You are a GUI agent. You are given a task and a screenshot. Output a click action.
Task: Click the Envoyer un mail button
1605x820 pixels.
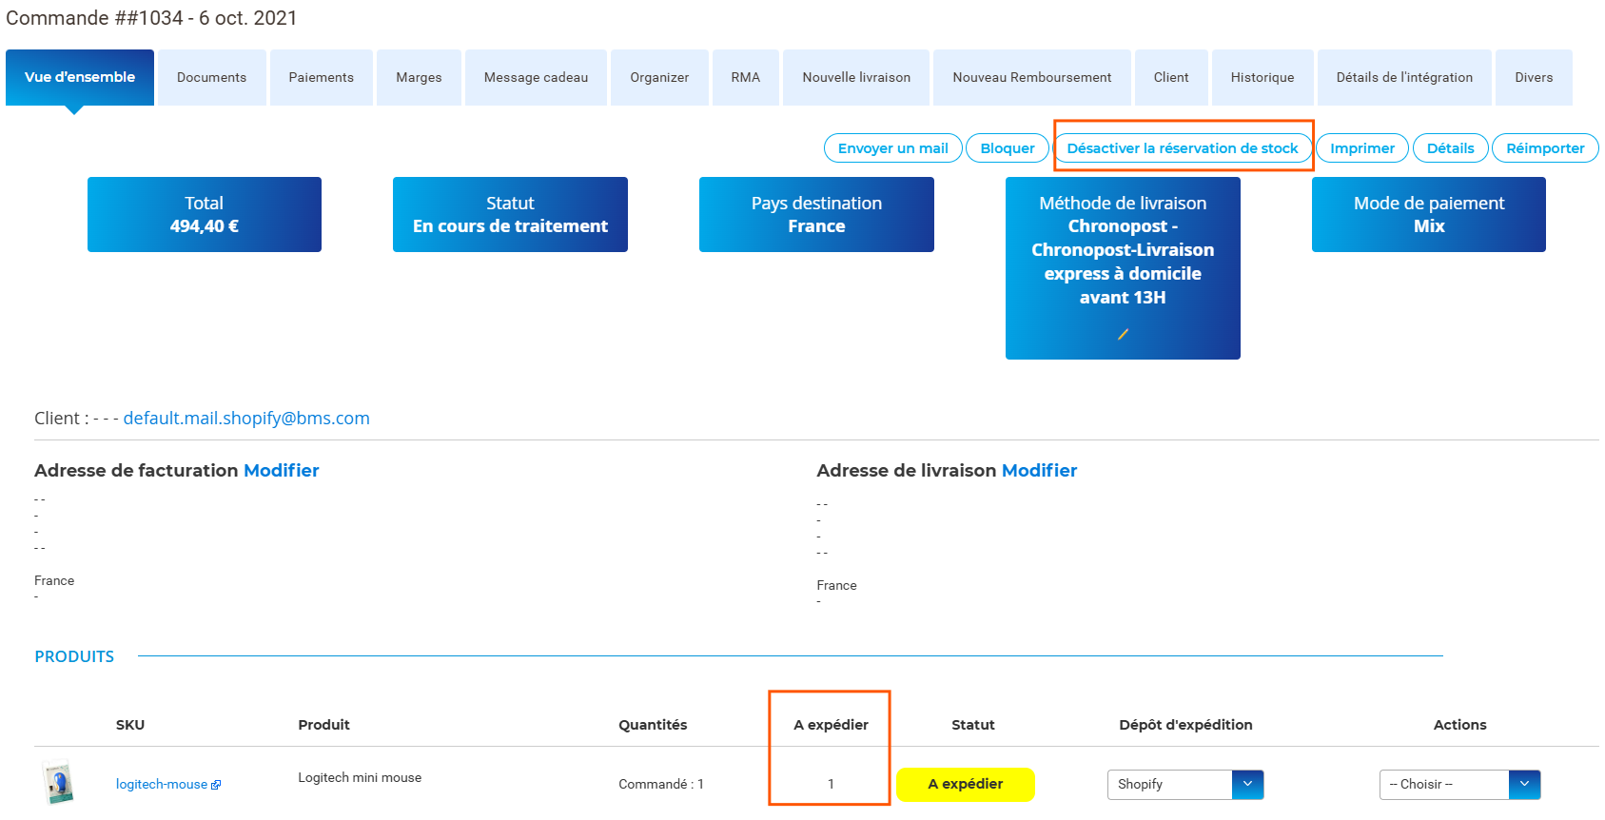pos(892,148)
